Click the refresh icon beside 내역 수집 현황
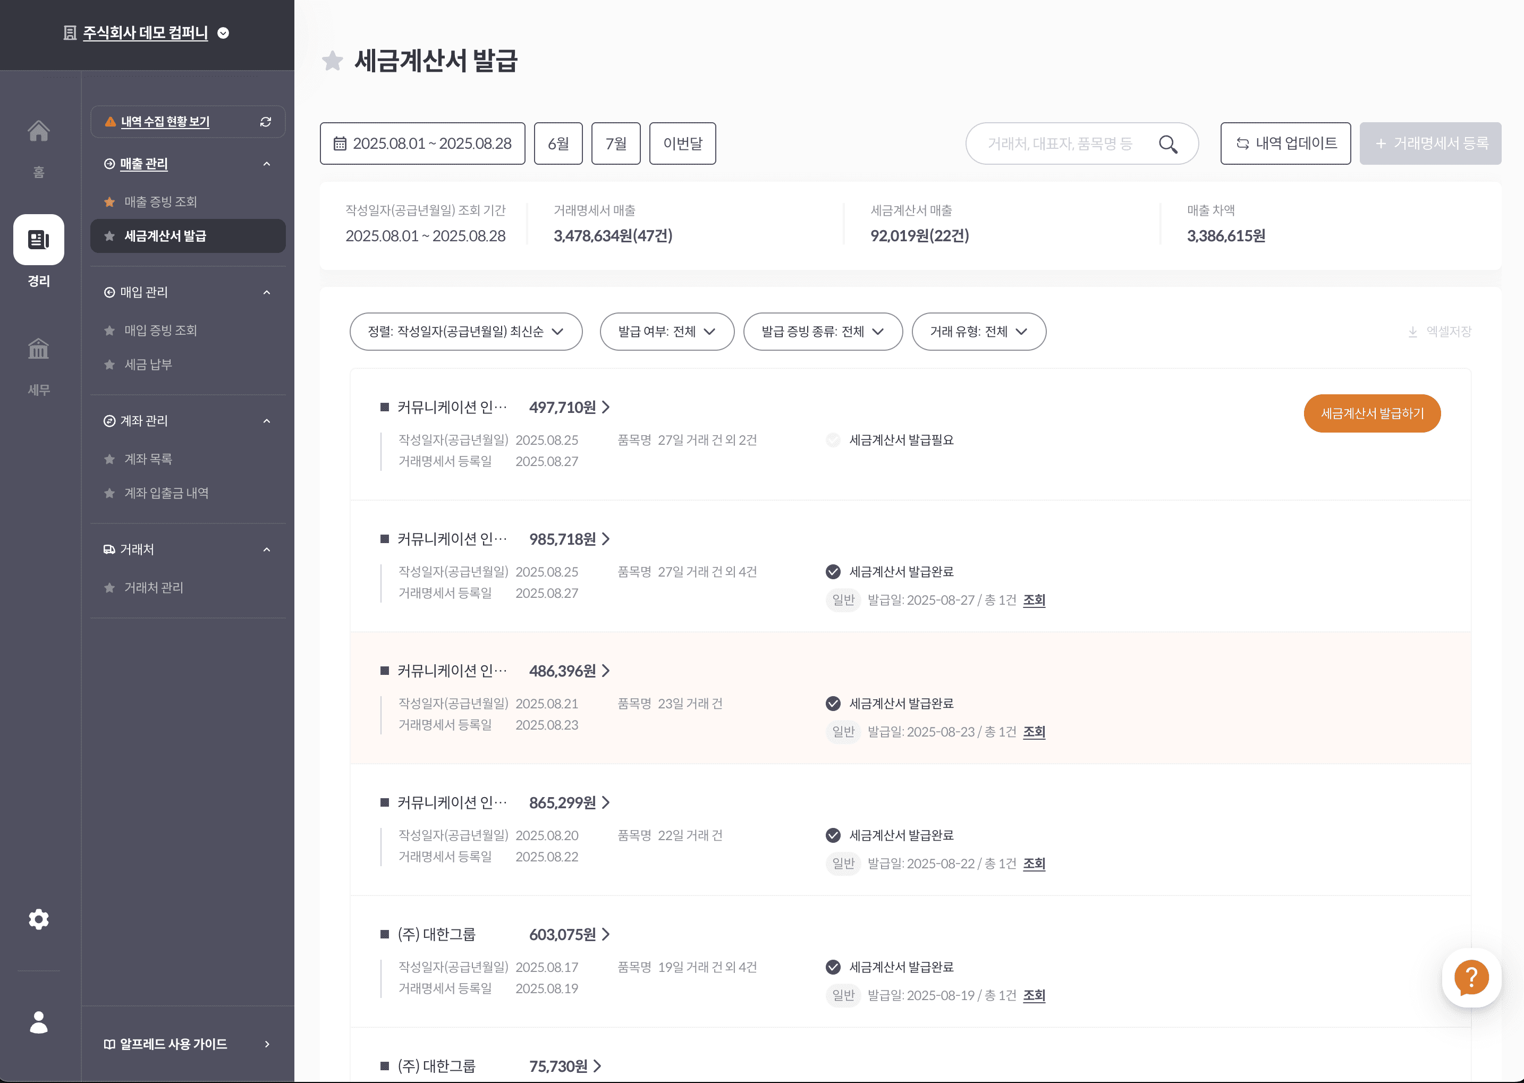The height and width of the screenshot is (1083, 1524). (x=265, y=122)
